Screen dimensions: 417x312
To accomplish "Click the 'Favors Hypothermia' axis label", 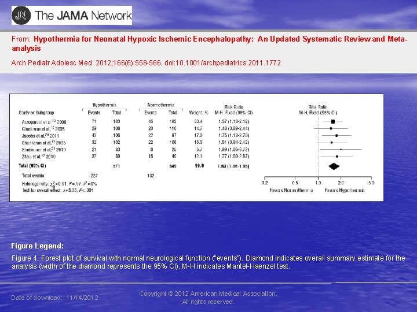I will point(345,190).
